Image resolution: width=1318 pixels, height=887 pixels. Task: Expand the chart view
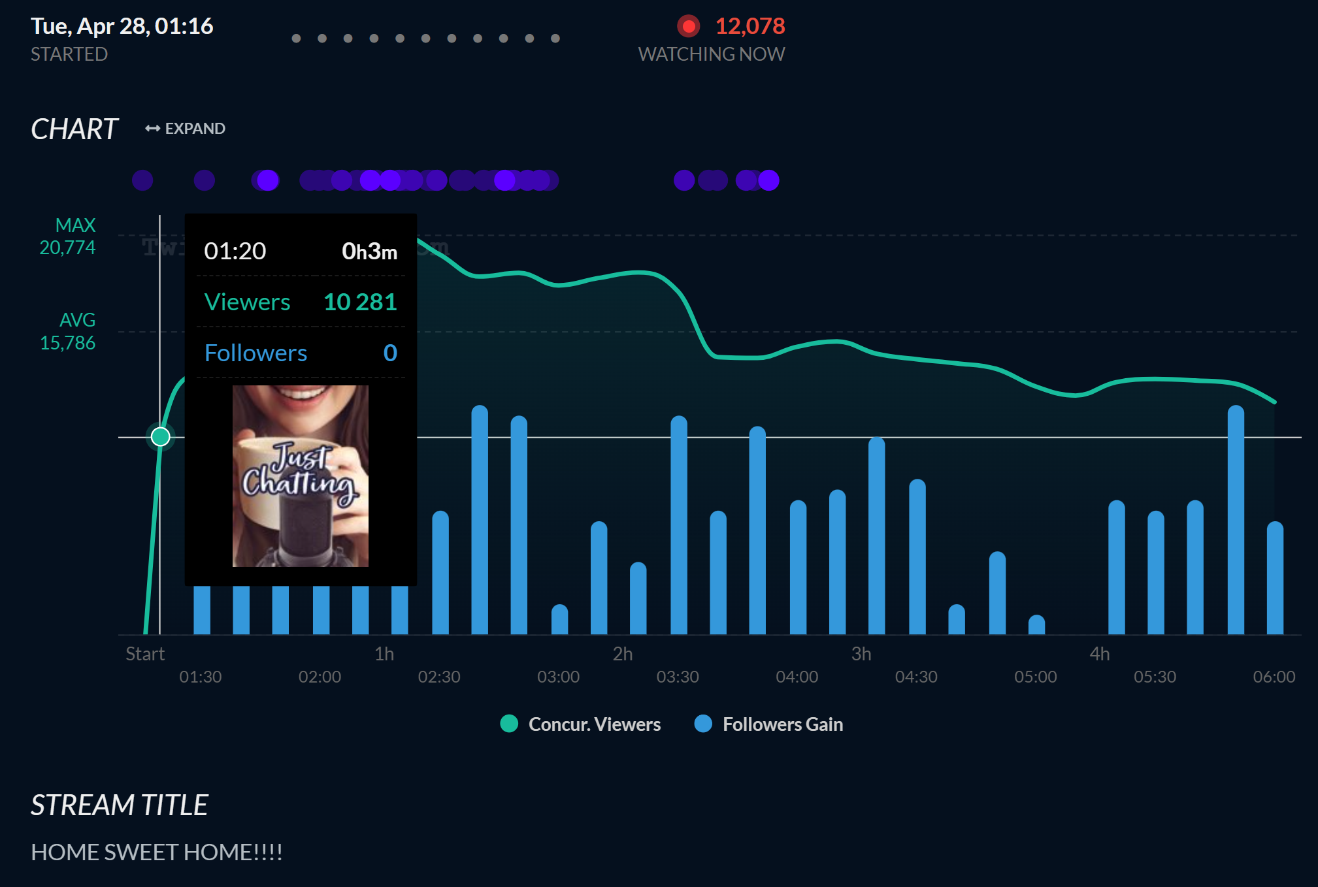click(x=194, y=129)
